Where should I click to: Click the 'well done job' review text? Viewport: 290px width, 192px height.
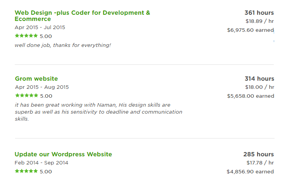(63, 45)
